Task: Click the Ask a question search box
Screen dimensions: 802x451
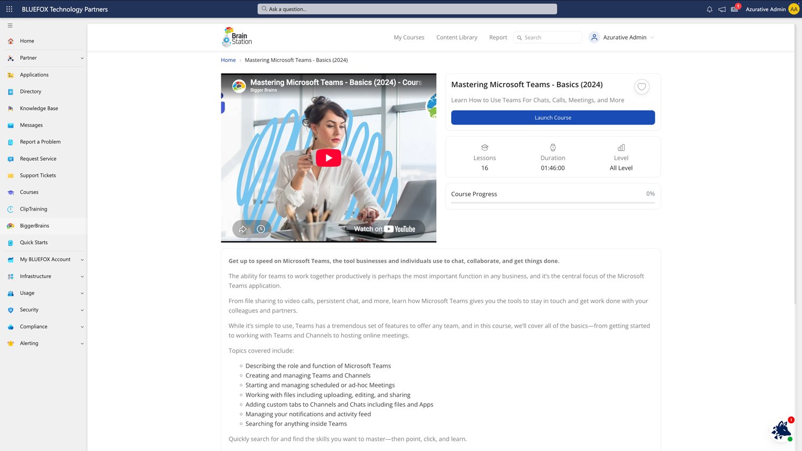Action: pyautogui.click(x=407, y=9)
